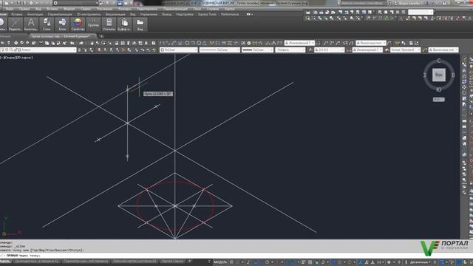
Task: Switch to the Аннотации ribbon tab
Action: coord(35,14)
